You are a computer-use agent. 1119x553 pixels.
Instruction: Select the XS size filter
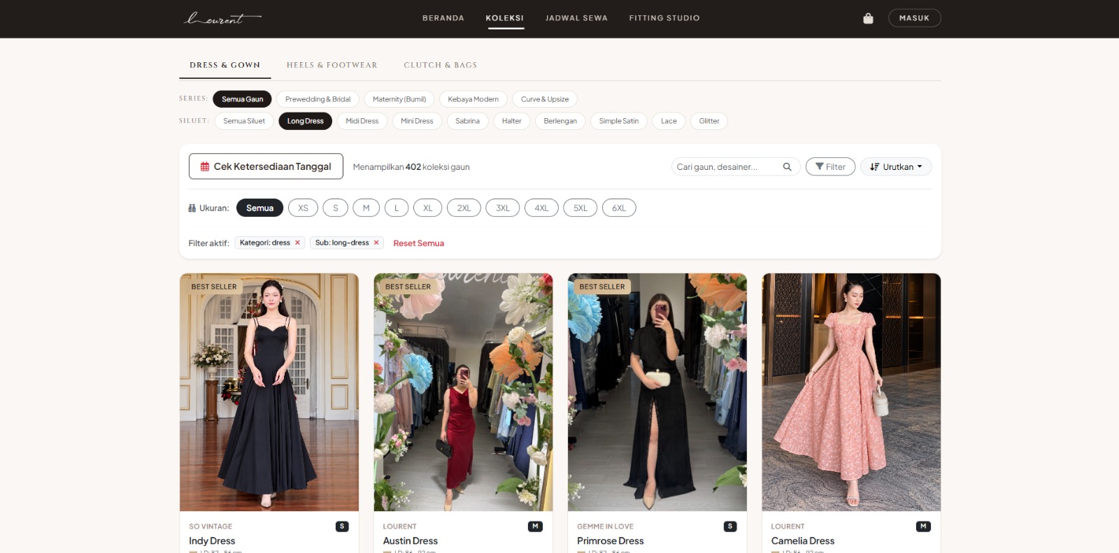click(x=303, y=208)
